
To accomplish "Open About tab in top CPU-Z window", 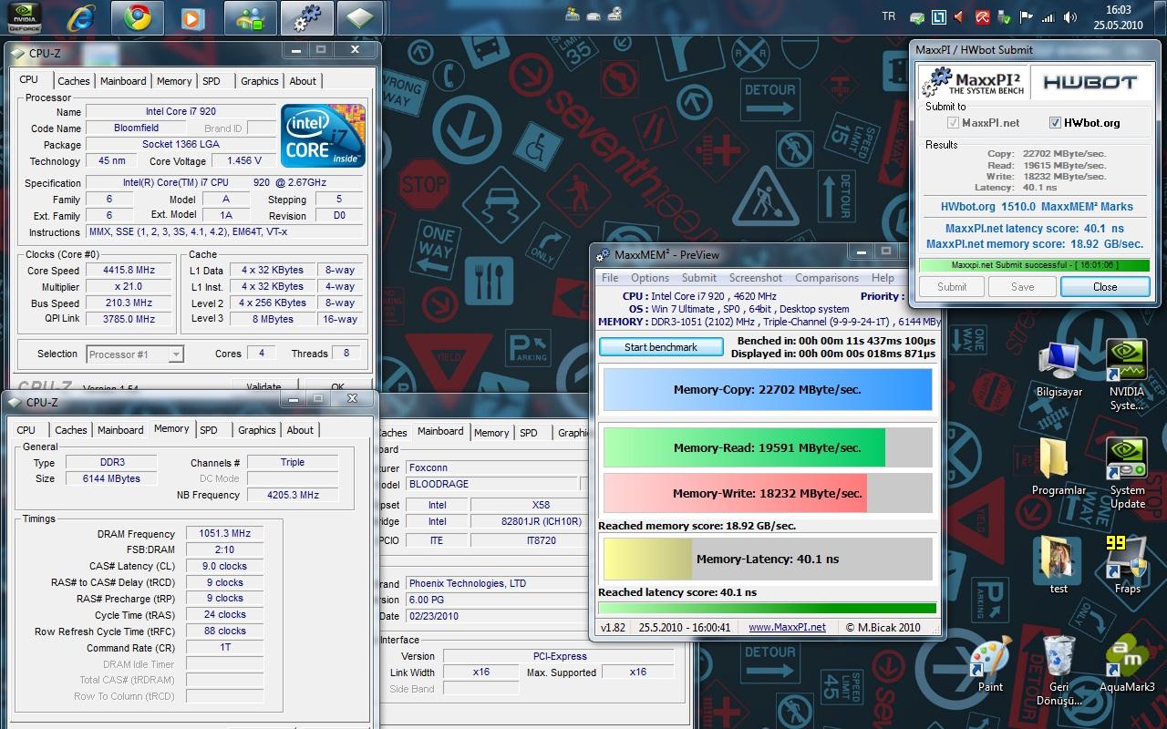I will coord(303,81).
